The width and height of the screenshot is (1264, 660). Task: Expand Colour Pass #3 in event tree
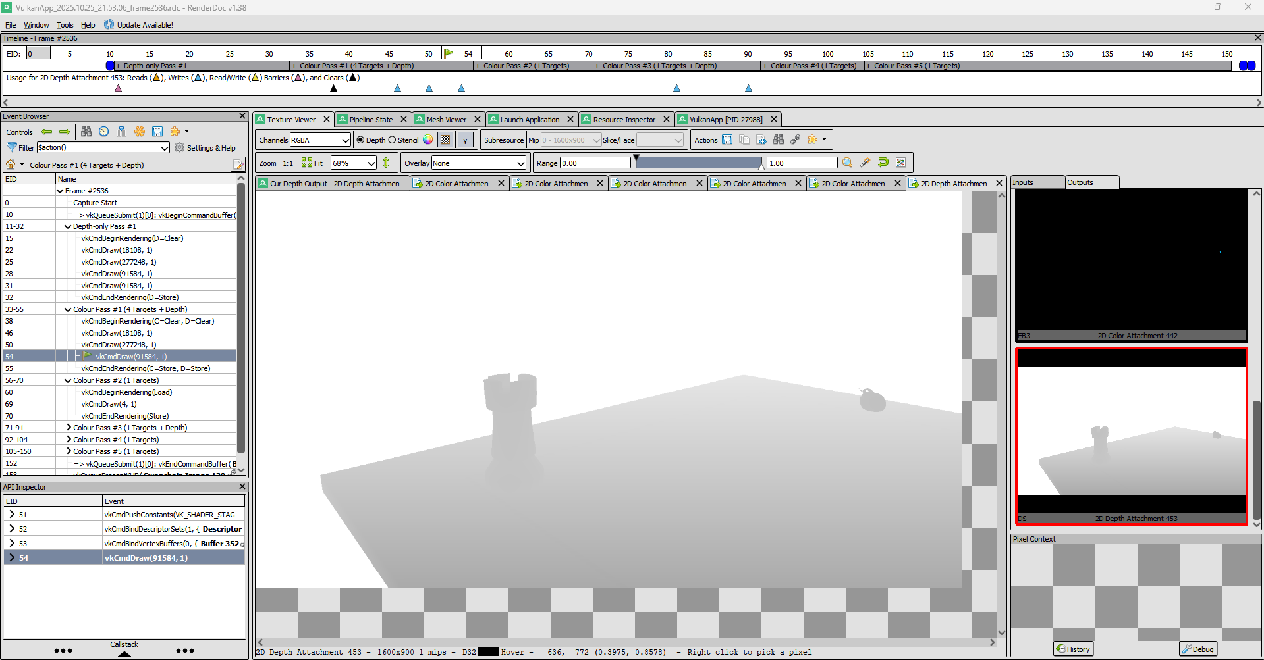pyautogui.click(x=69, y=428)
